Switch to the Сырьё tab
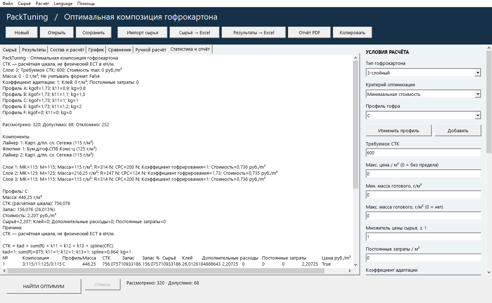The width and height of the screenshot is (492, 303). click(10, 50)
